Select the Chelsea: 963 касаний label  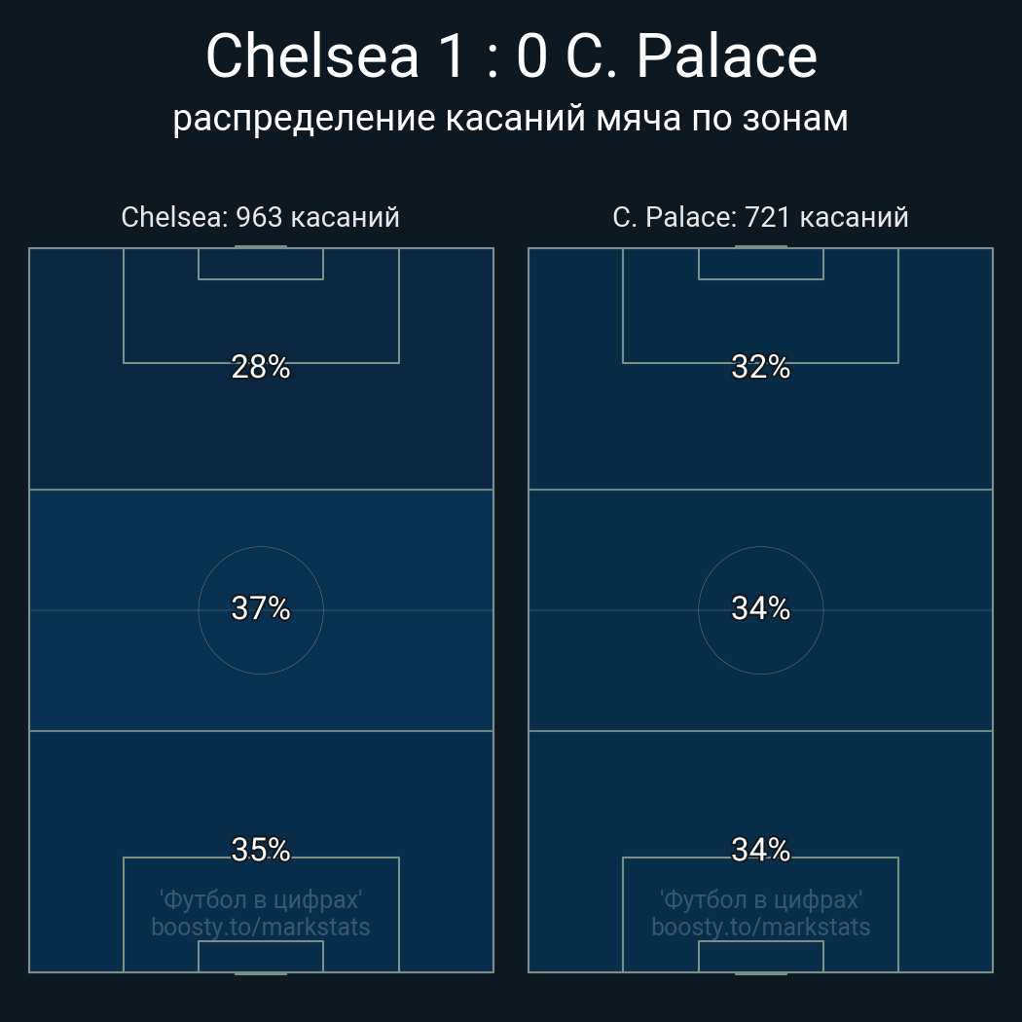coord(260,217)
